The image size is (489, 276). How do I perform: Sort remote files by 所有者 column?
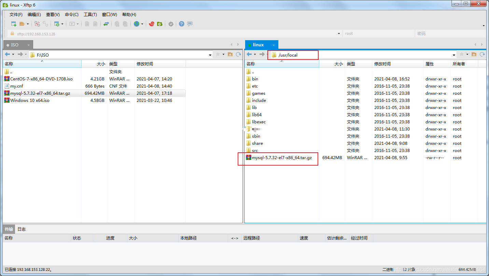coord(464,64)
